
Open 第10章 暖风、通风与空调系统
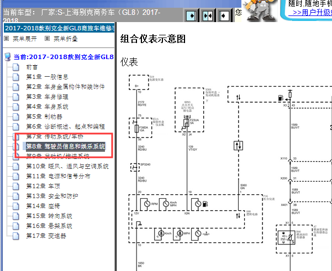(x=67, y=166)
